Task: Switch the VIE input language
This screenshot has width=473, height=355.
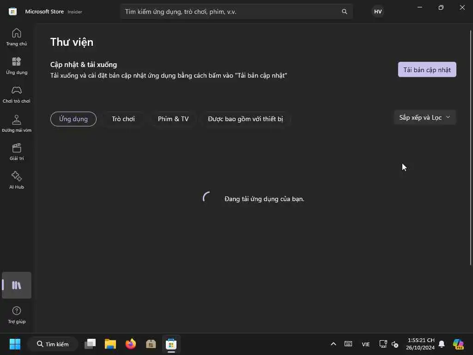Action: [x=366, y=344]
